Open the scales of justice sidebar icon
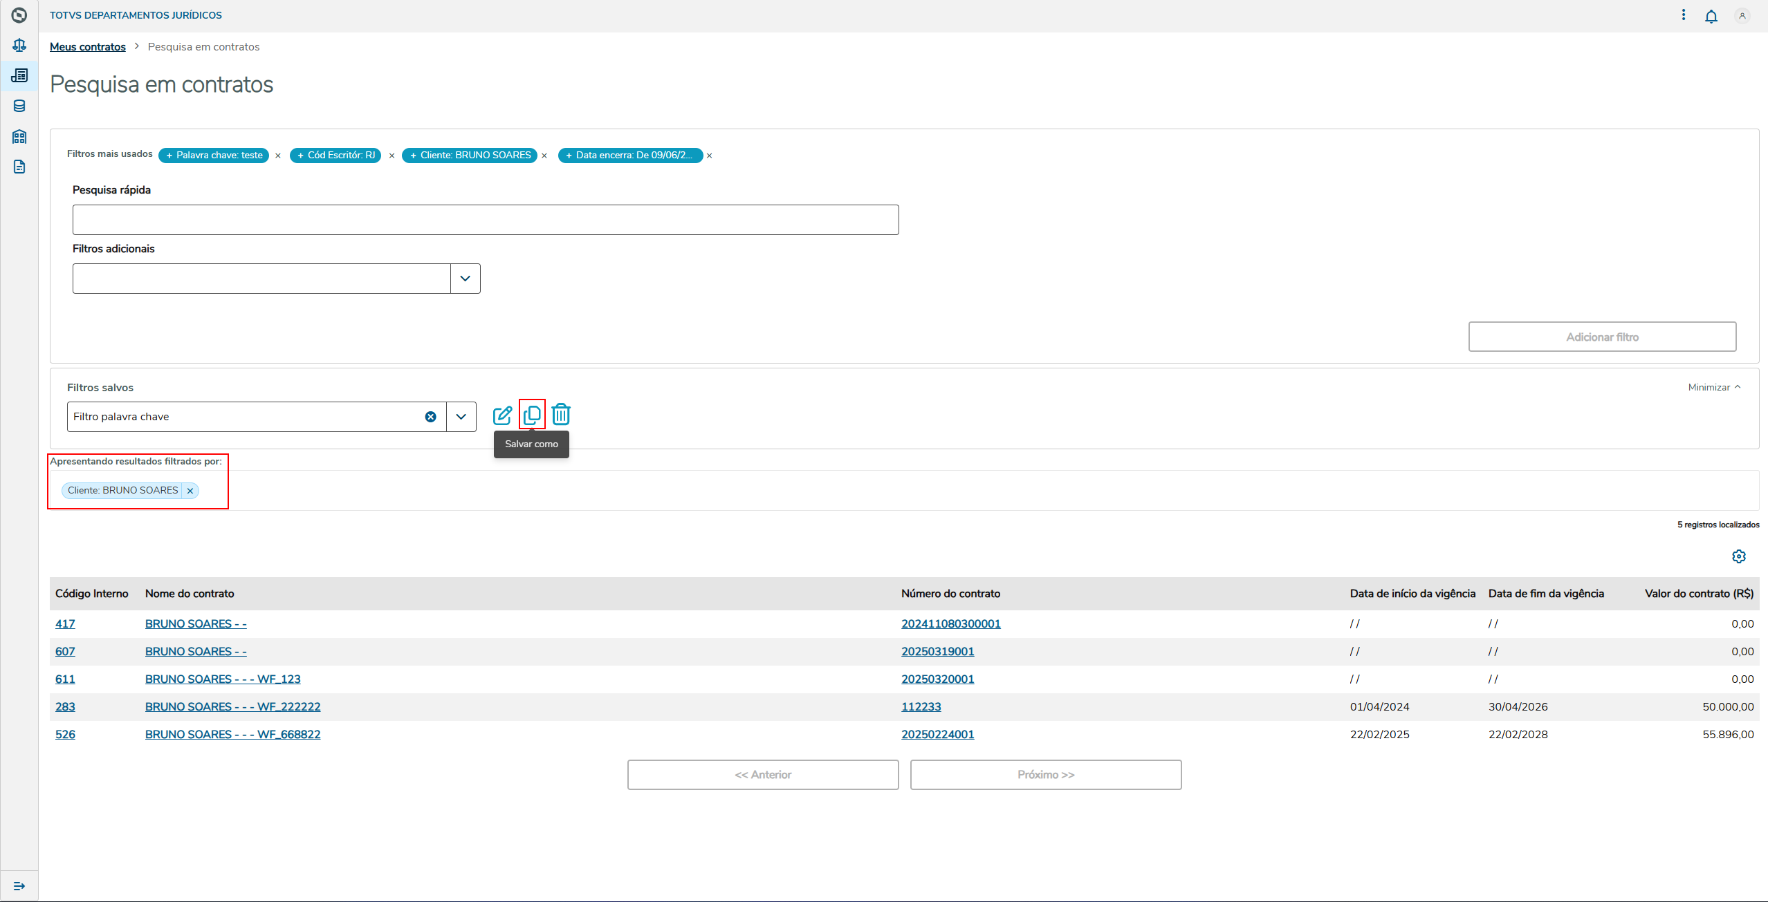Screen dimensions: 1768x902 pyautogui.click(x=19, y=46)
